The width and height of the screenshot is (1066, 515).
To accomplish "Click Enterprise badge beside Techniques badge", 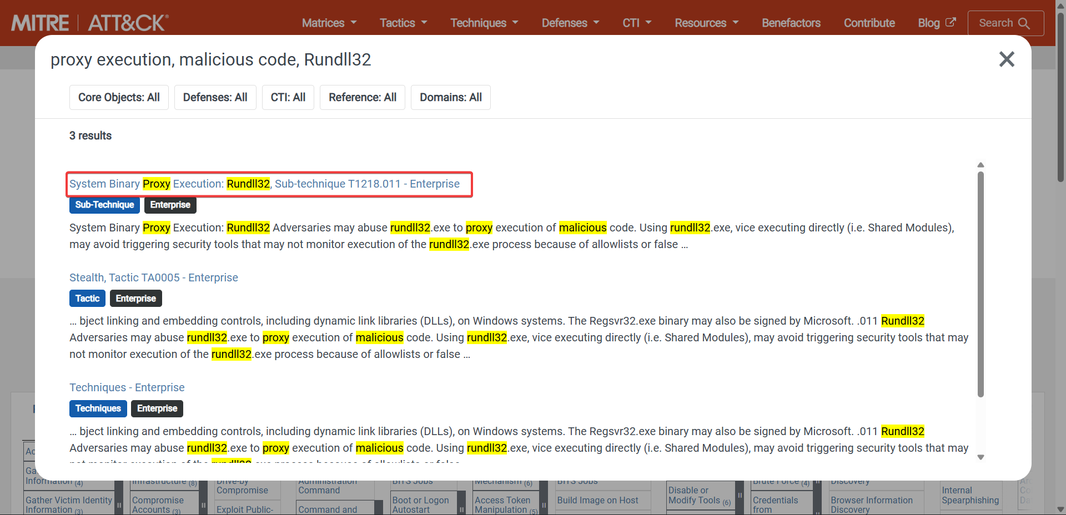I will click(157, 408).
